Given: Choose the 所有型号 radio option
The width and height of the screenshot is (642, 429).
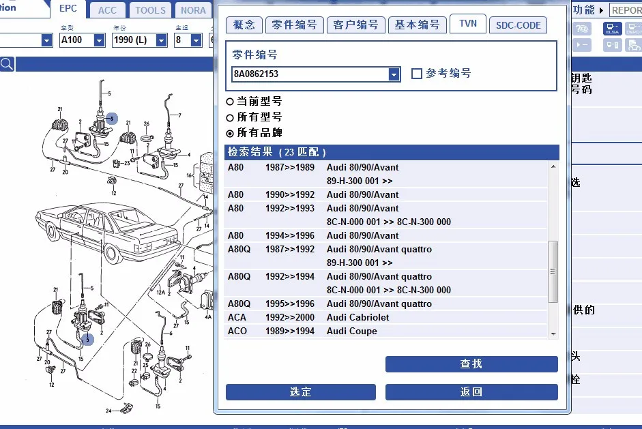Looking at the screenshot, I should click(230, 118).
